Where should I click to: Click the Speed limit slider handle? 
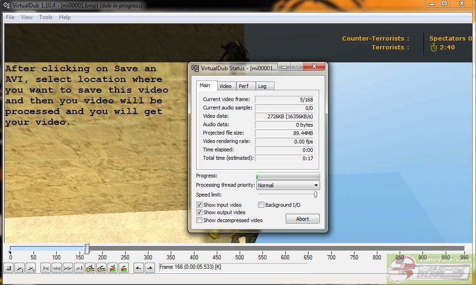pos(315,195)
